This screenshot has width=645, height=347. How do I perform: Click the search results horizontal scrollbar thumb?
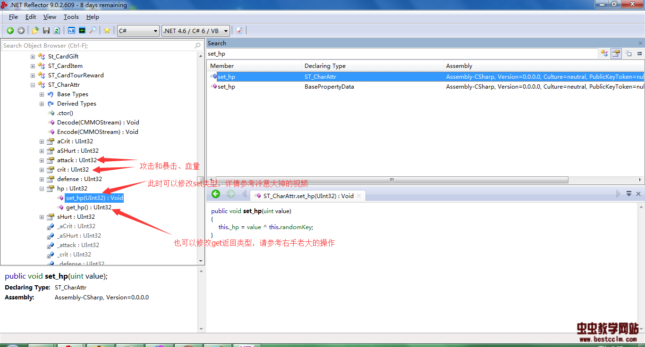(391, 180)
